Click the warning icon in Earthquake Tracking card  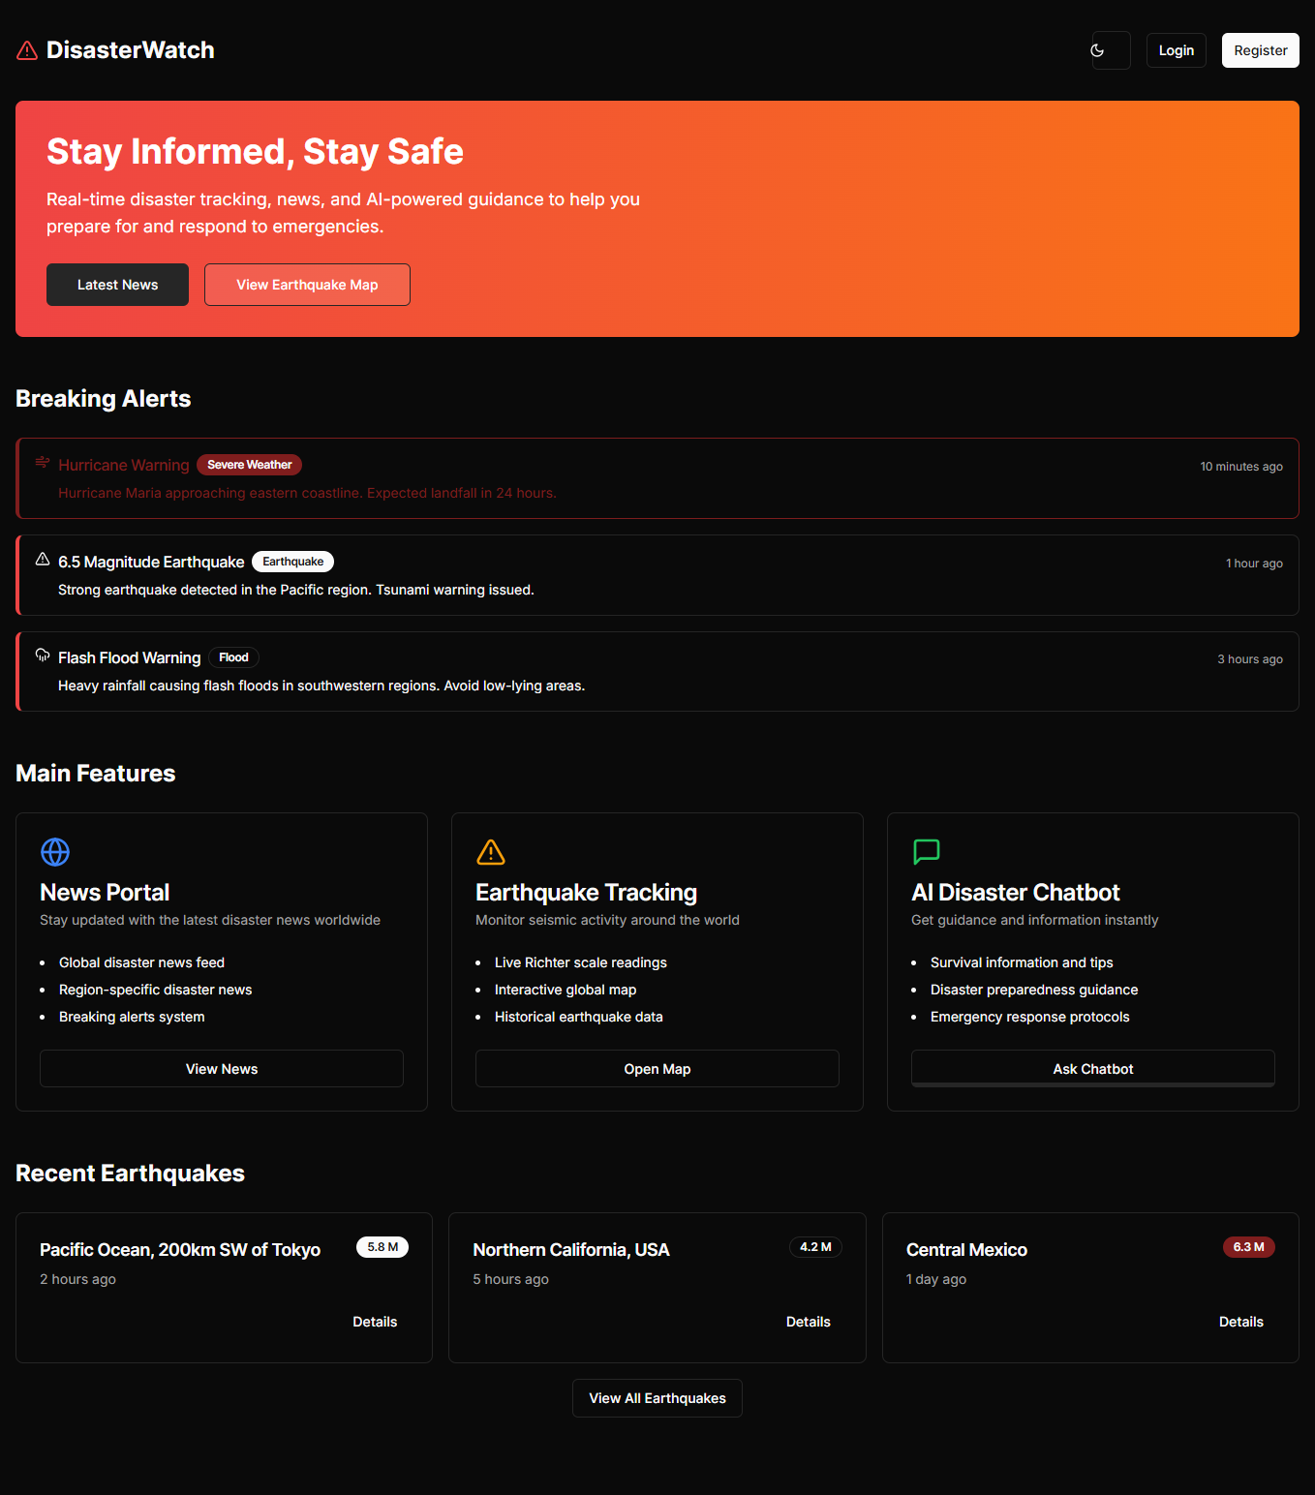click(x=491, y=852)
